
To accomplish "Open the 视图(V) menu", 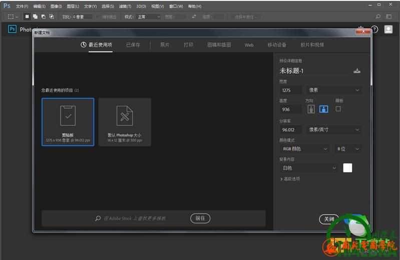I will click(157, 6).
